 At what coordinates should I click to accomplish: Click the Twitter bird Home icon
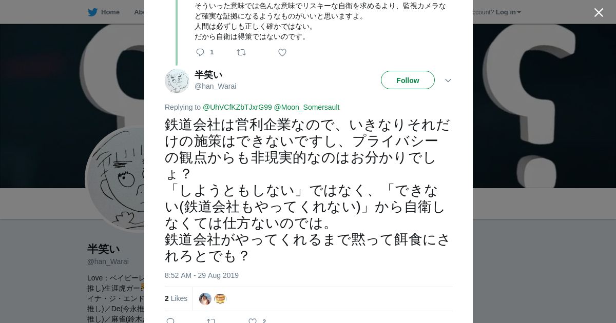coord(92,12)
